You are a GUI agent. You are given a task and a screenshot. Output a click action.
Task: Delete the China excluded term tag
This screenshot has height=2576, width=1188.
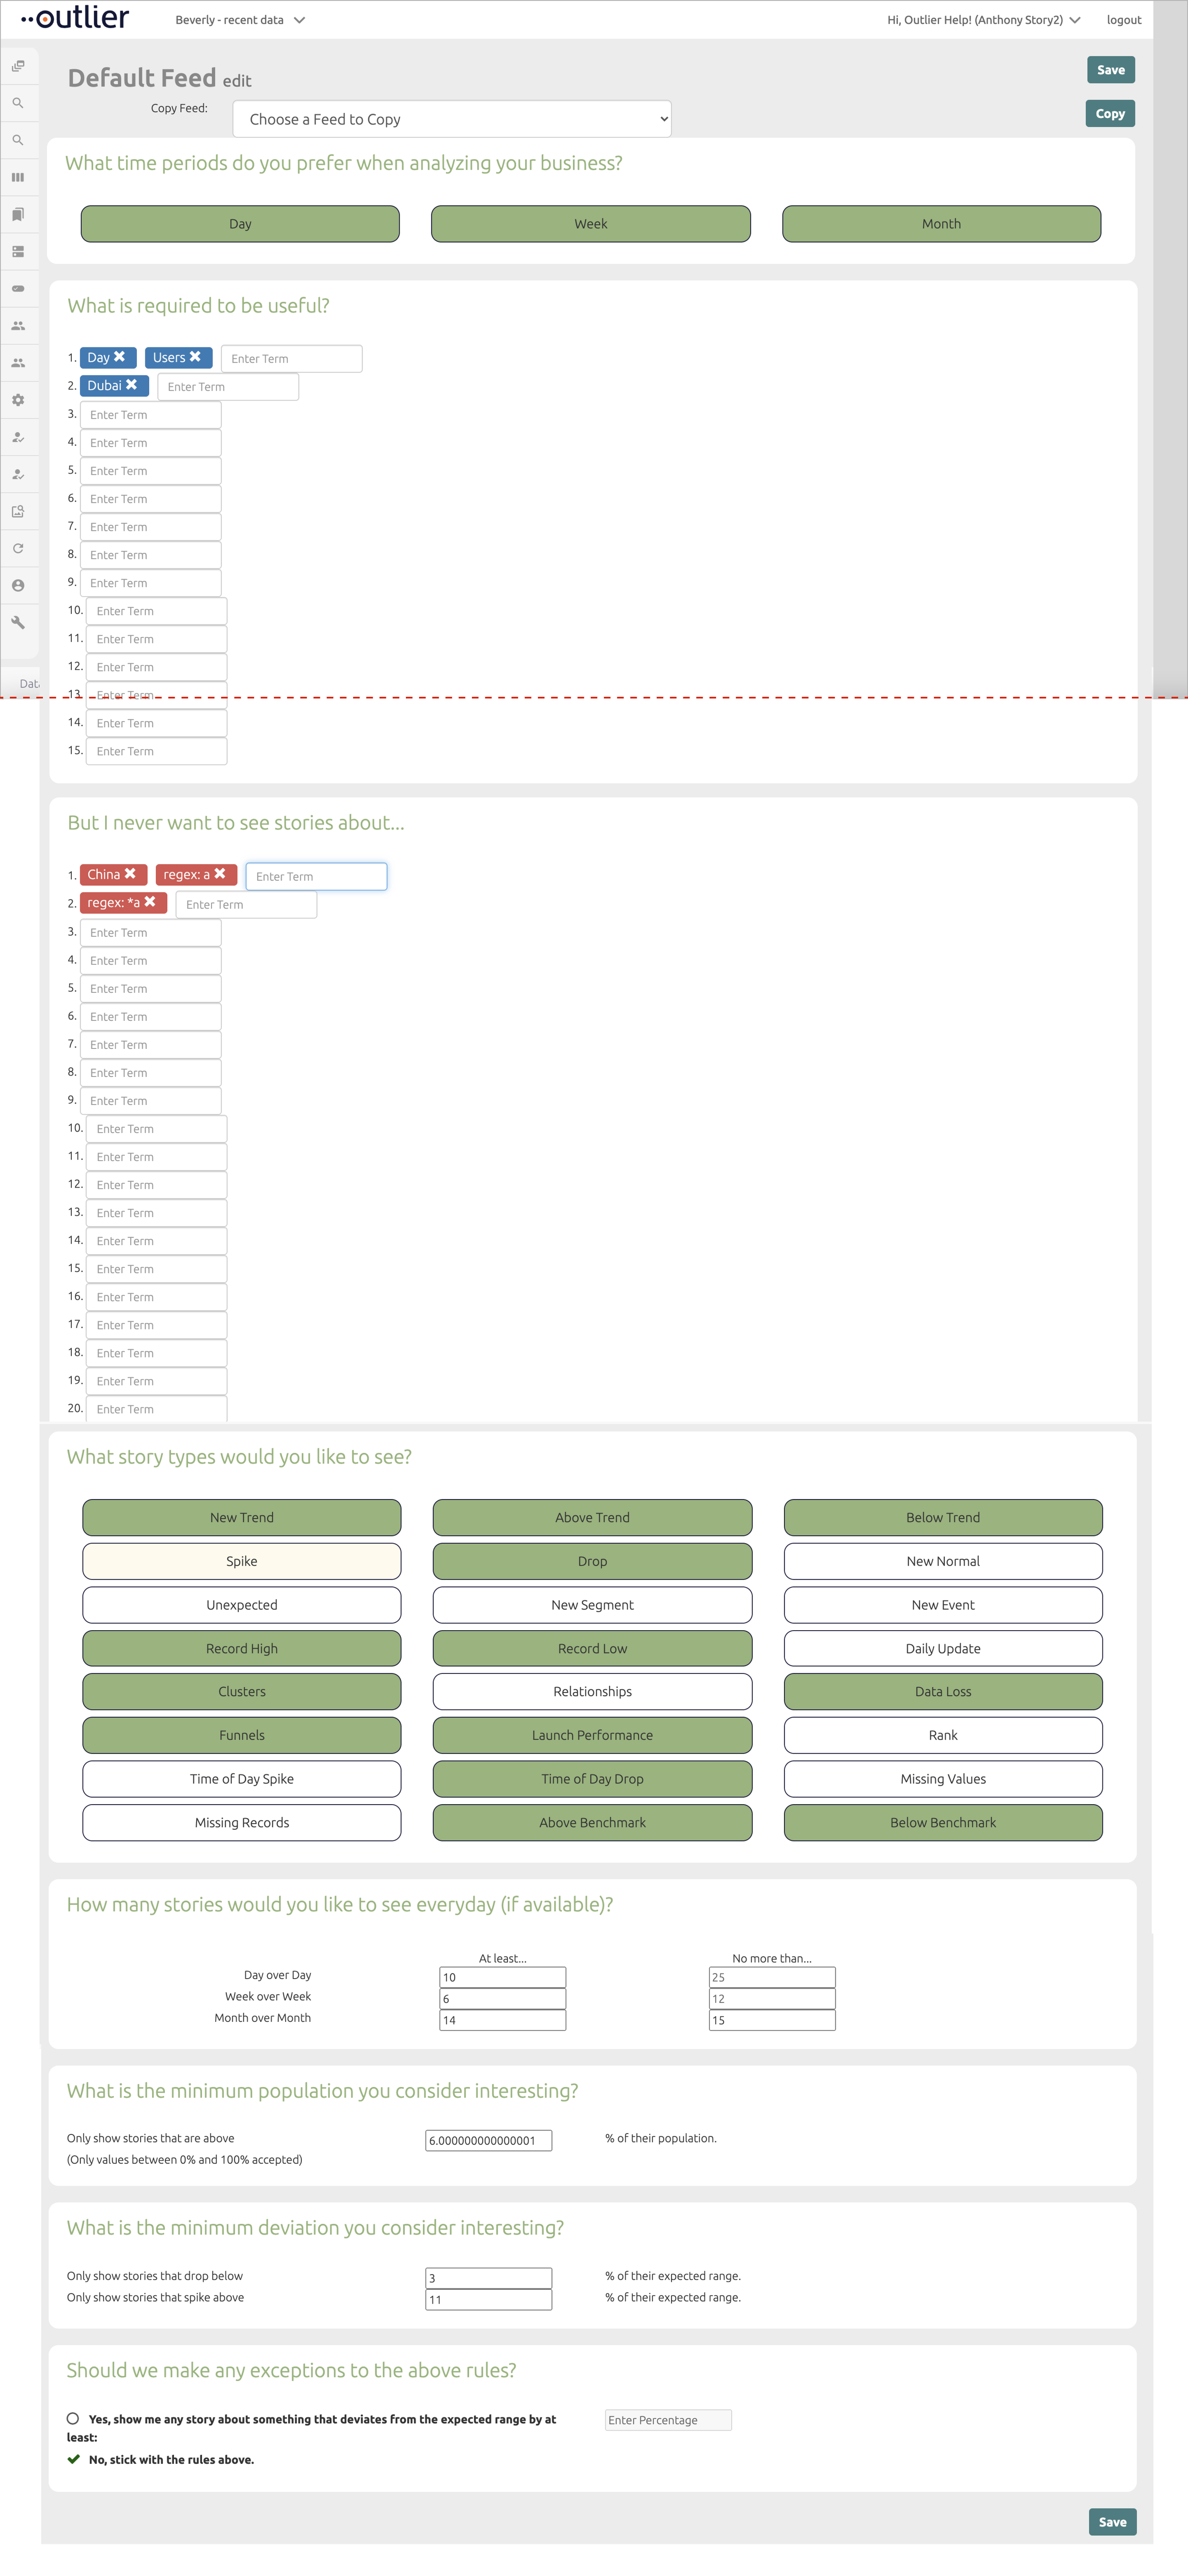[130, 874]
